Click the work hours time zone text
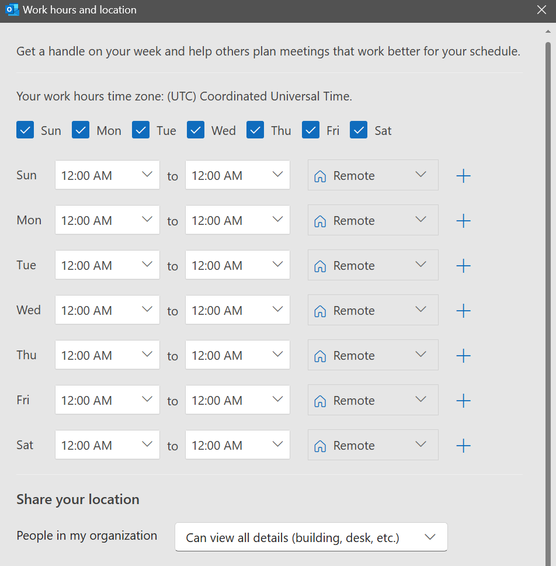Image resolution: width=556 pixels, height=566 pixels. [184, 96]
